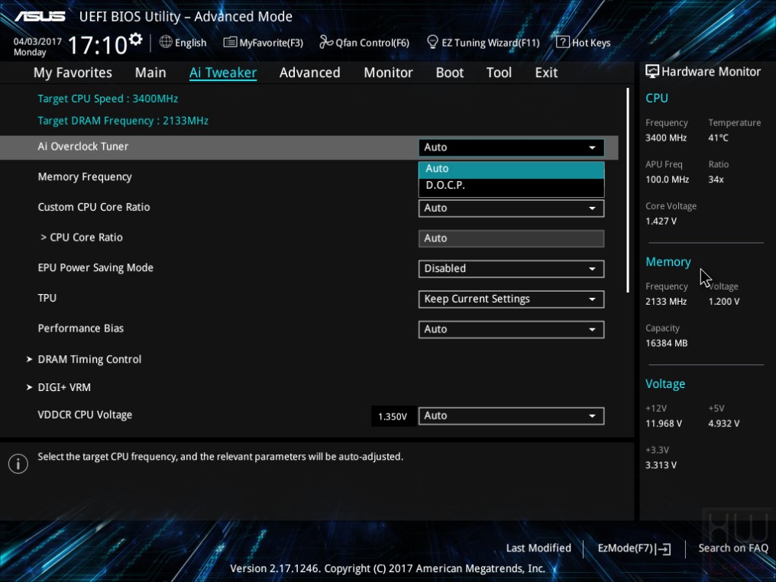The width and height of the screenshot is (776, 582).
Task: Click the 34x ratio value
Action: tap(716, 179)
